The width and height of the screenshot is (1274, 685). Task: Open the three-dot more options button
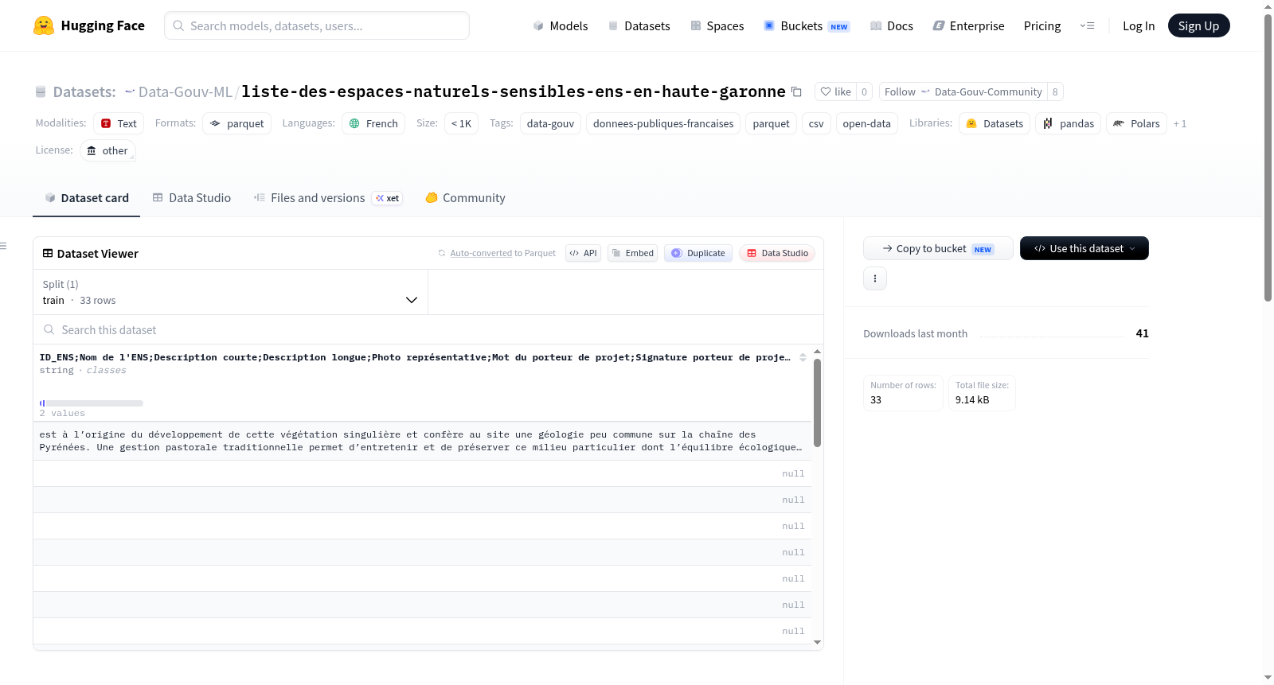pos(875,278)
